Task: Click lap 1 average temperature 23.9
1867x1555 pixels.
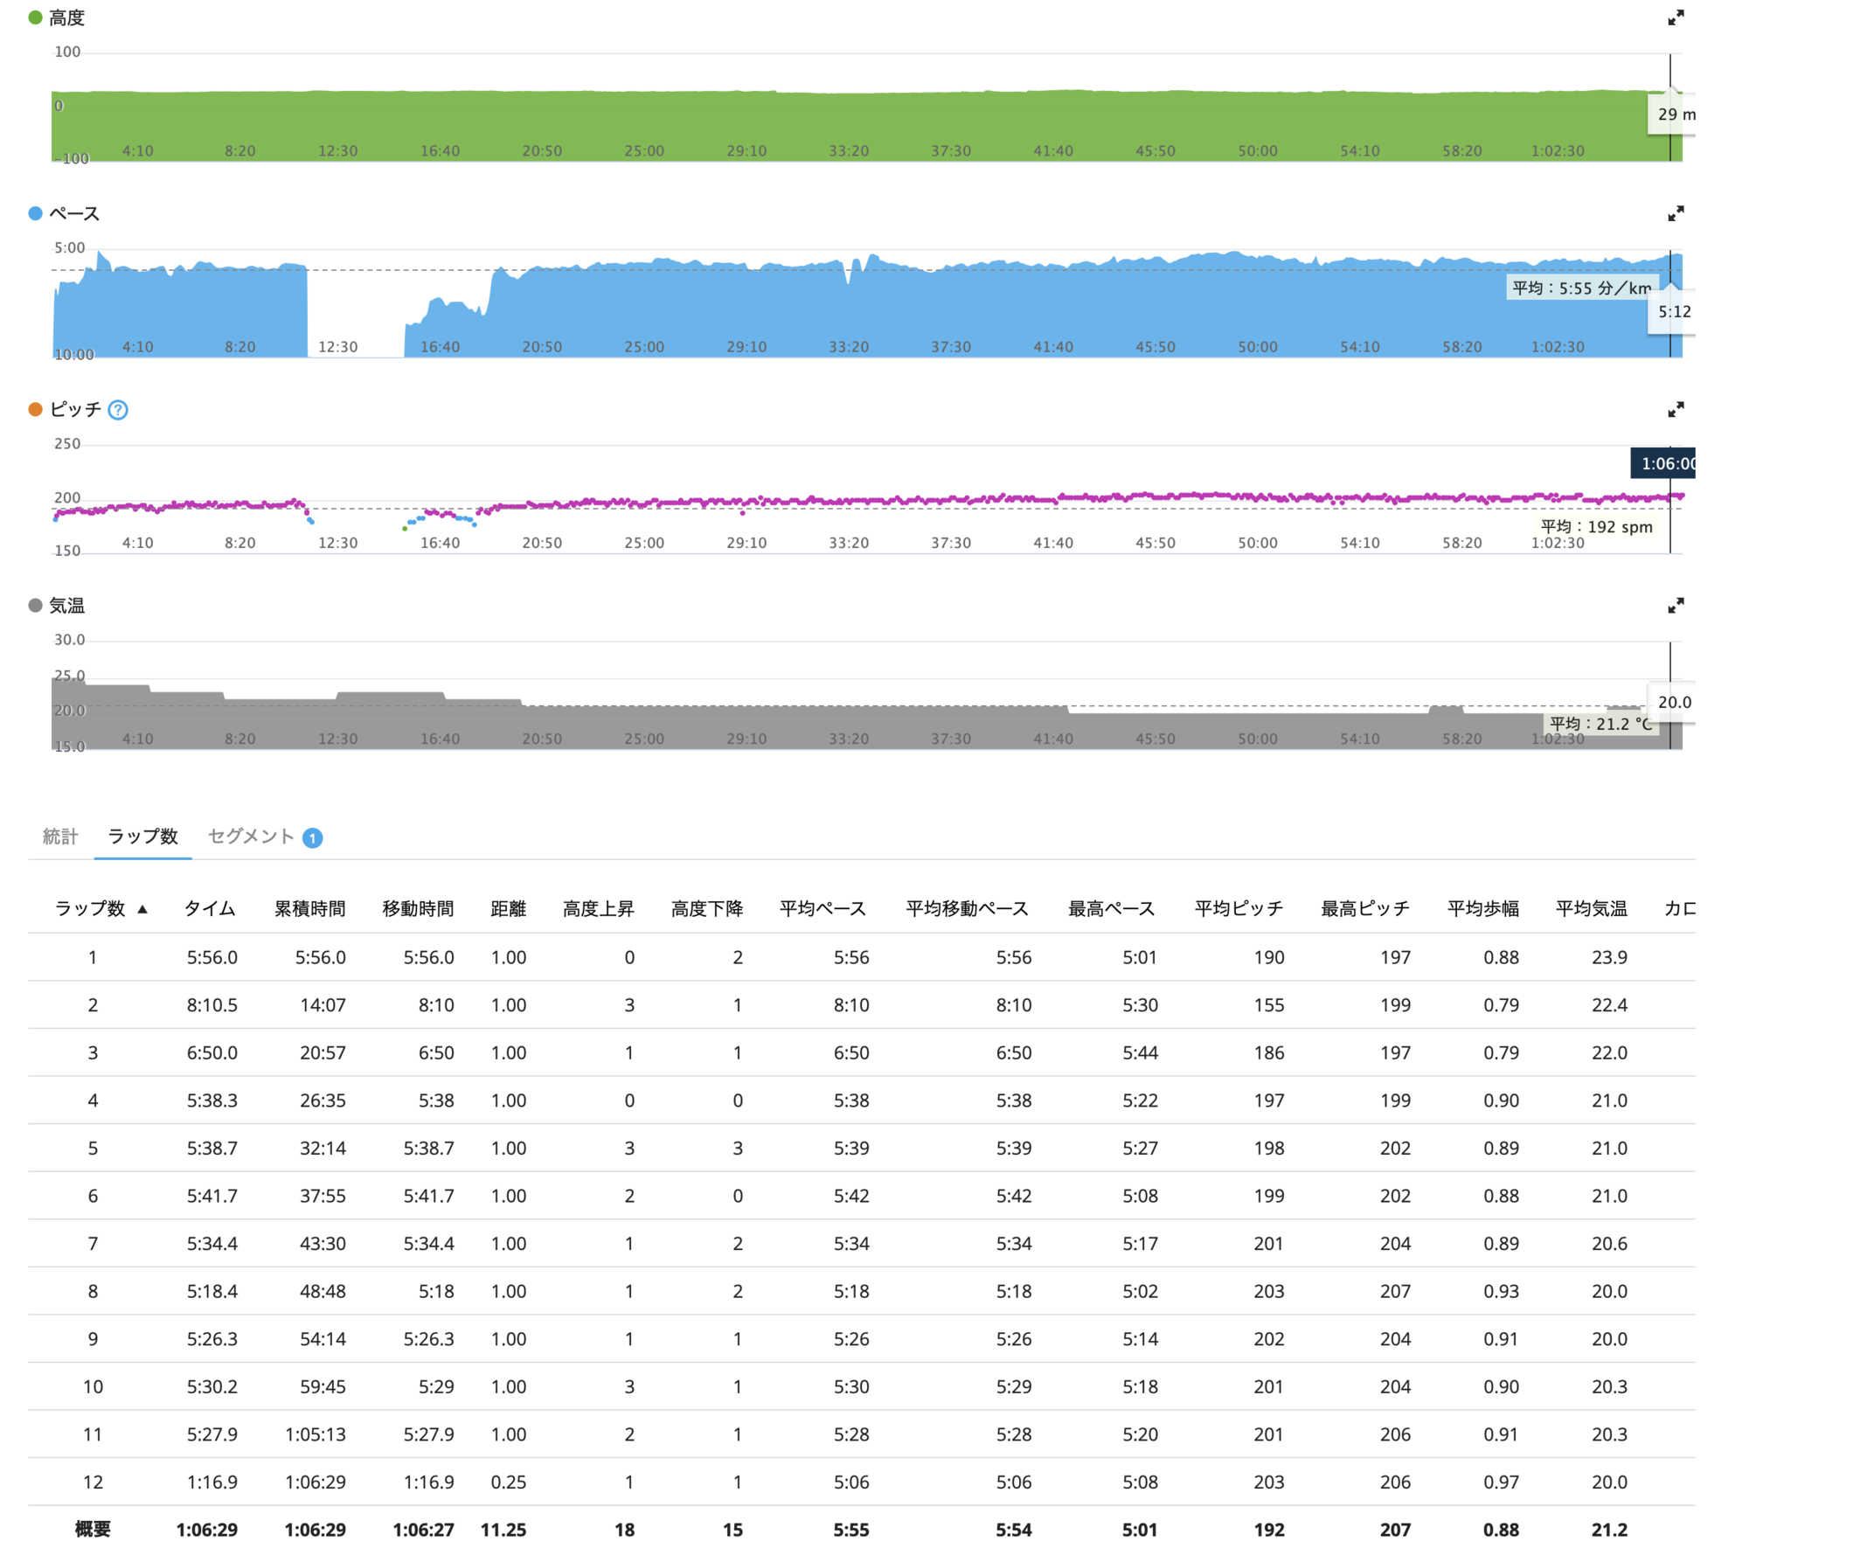Action: pos(1609,957)
